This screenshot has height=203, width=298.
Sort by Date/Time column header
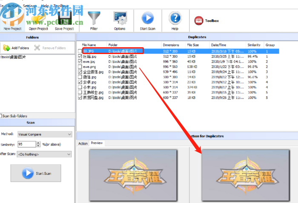[x=218, y=45]
